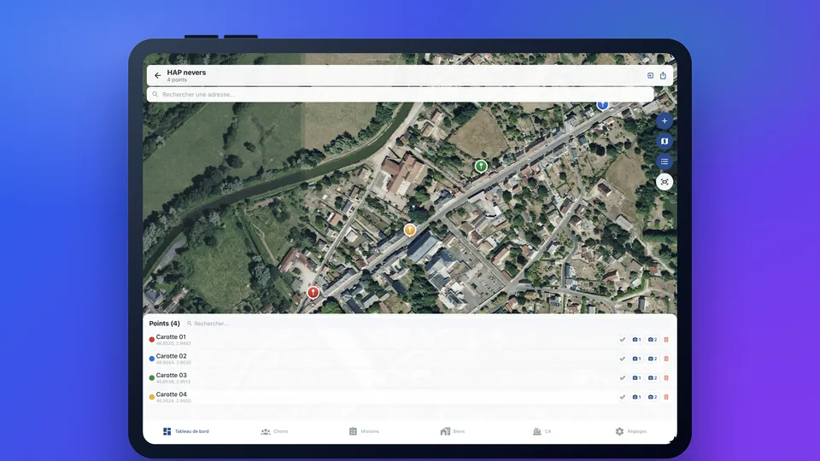Open the share icon in the header
Image resolution: width=820 pixels, height=461 pixels.
(663, 76)
